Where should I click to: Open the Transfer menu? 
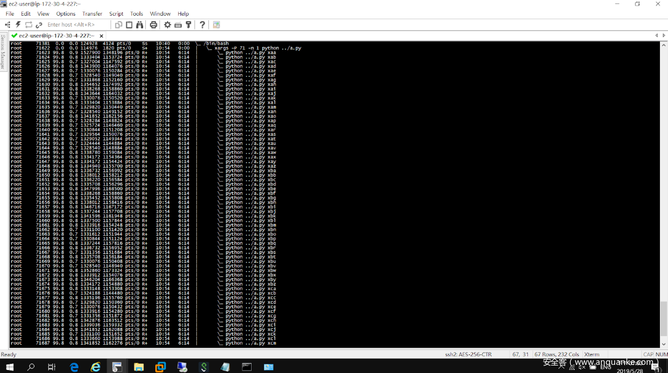[x=92, y=14]
